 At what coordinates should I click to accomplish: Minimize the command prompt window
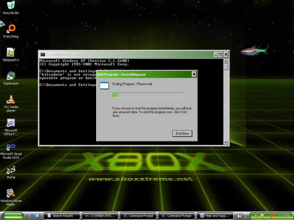(x=216, y=54)
